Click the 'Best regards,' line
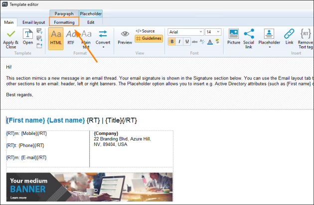 tap(19, 95)
